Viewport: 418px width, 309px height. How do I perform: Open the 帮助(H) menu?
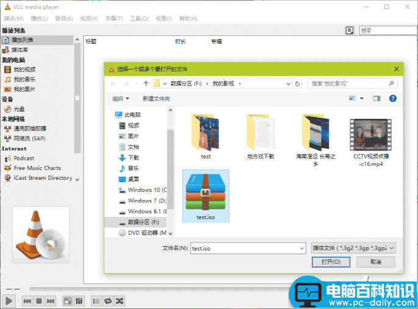pos(188,19)
